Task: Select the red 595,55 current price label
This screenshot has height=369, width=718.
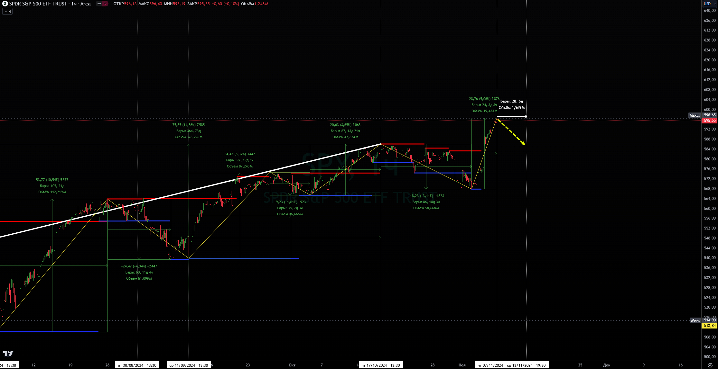Action: click(x=710, y=121)
